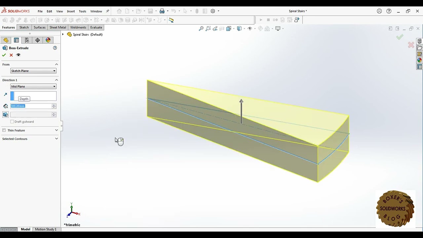This screenshot has width=423, height=238.
Task: Switch to Surfaces tab
Action: click(x=39, y=27)
